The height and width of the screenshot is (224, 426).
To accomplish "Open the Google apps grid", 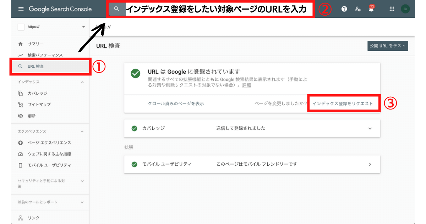I will [392, 9].
